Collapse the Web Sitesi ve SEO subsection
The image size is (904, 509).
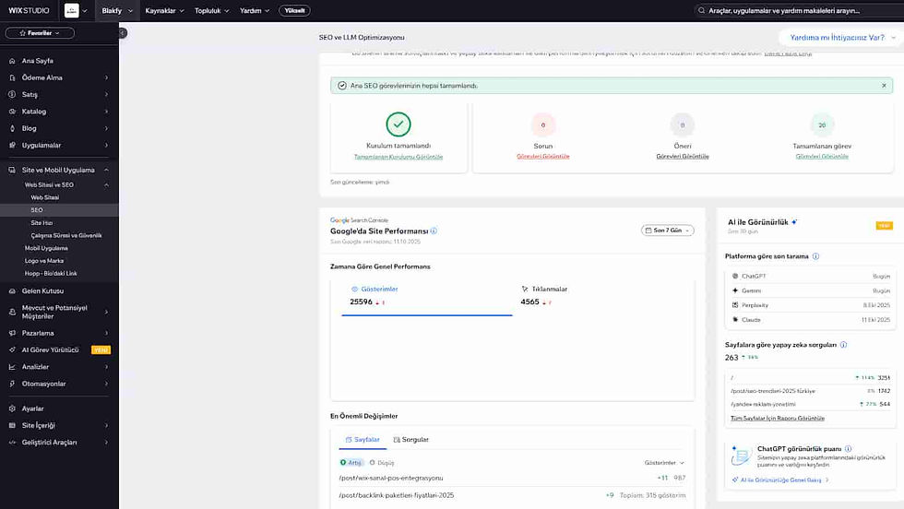coord(107,185)
